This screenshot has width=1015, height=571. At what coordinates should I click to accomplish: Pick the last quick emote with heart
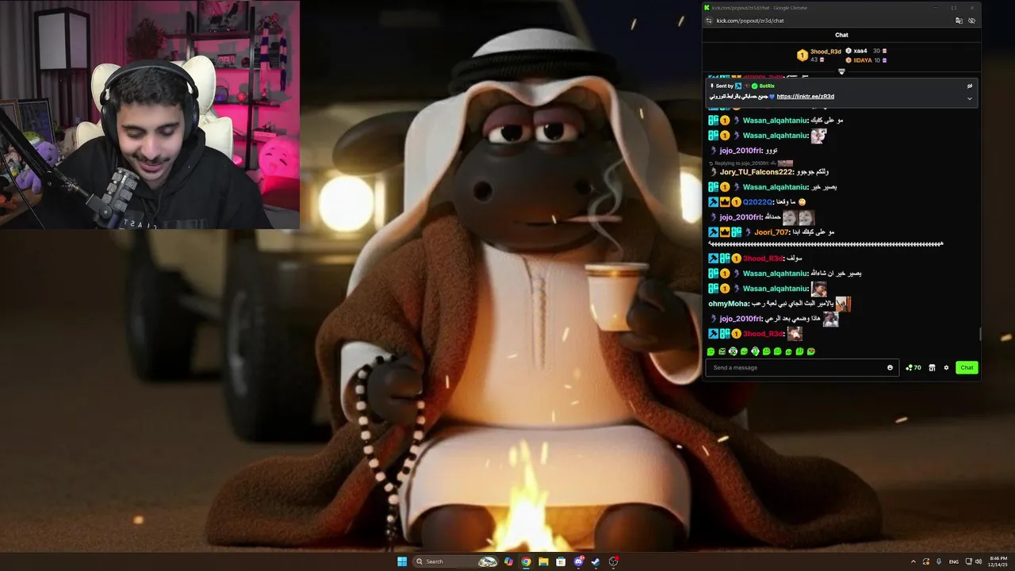click(x=810, y=351)
